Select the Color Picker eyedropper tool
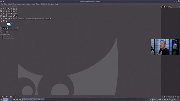The width and height of the screenshot is (180, 101). coord(4,11)
